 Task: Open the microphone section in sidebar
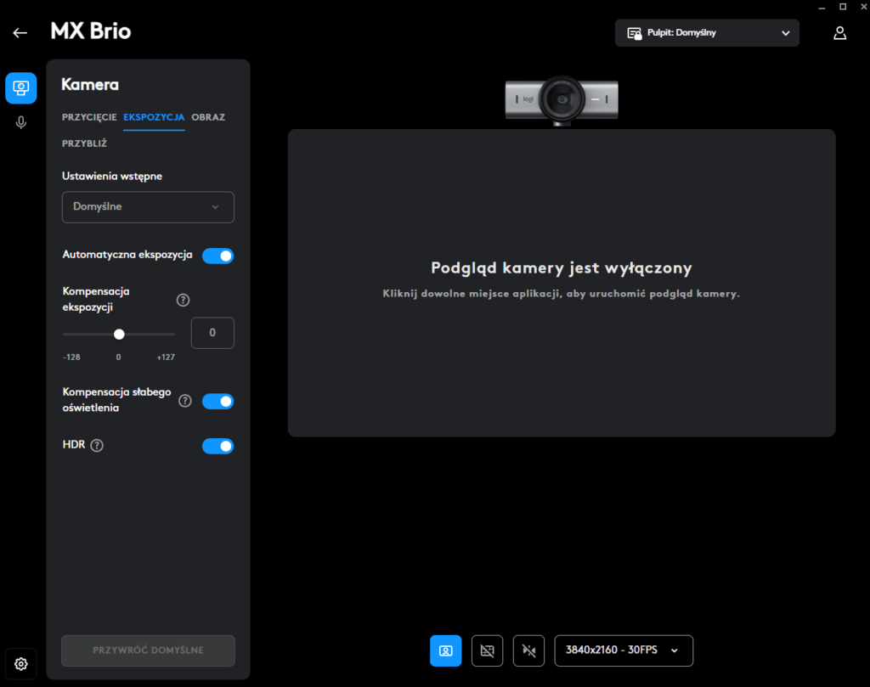tap(21, 122)
